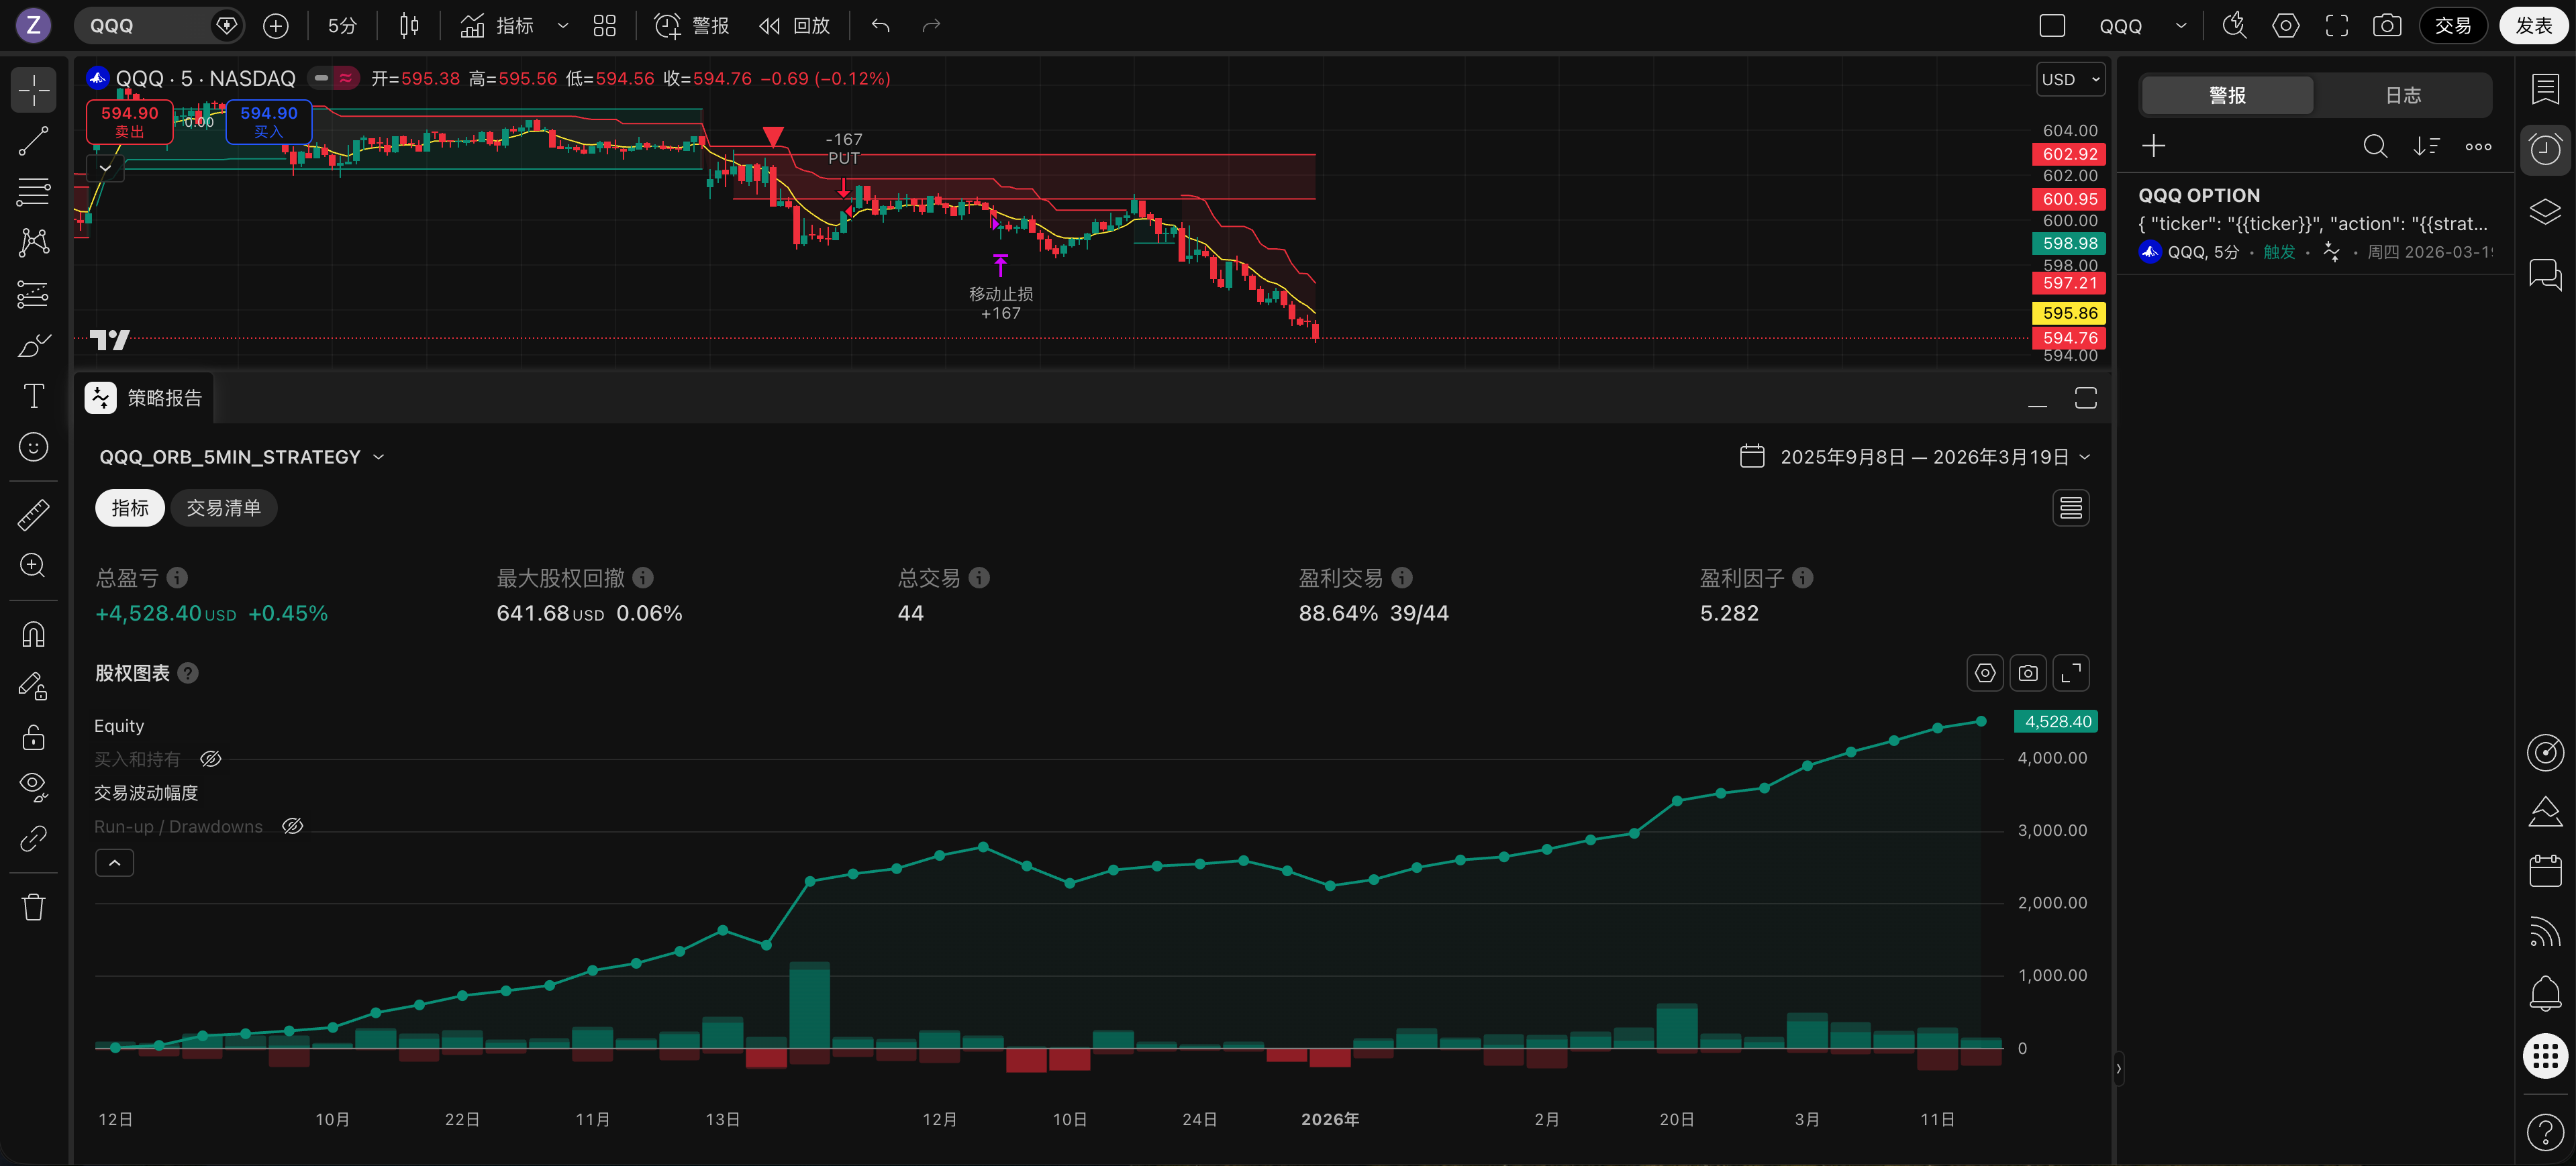
Task: Activate the magnet snap mode icon
Action: click(x=33, y=635)
